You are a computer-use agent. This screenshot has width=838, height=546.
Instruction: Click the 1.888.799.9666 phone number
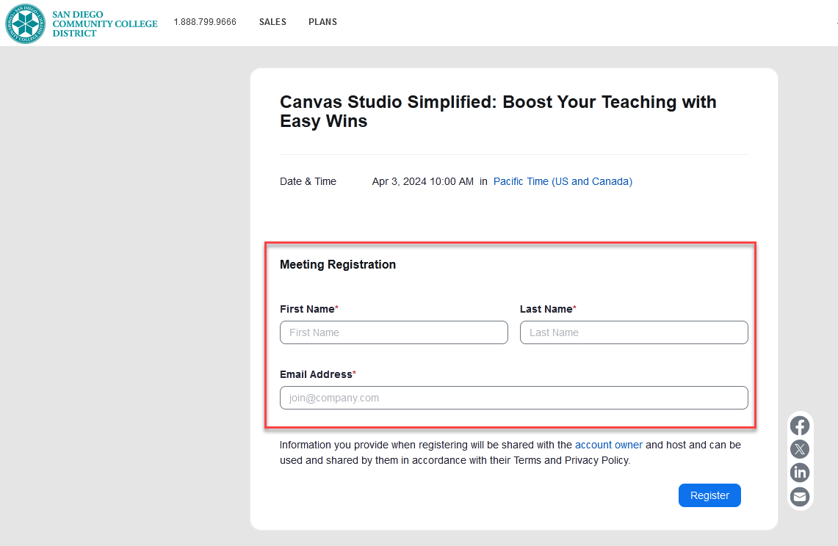click(x=205, y=22)
